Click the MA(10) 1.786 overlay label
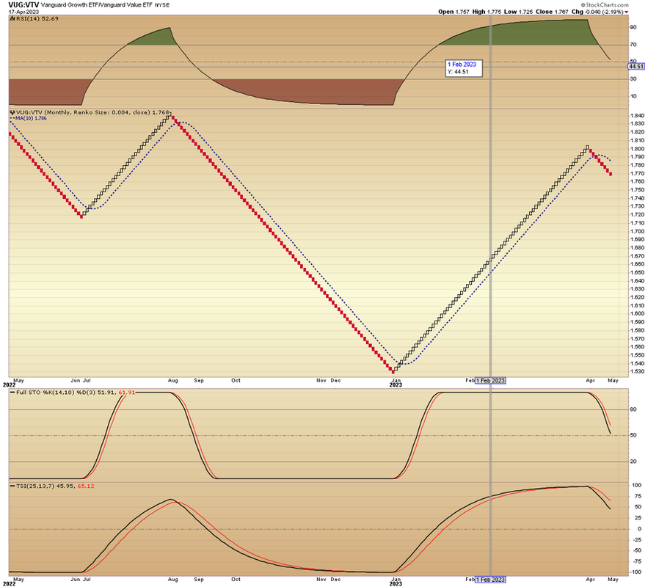Screen dimensions: 659x587 point(31,119)
